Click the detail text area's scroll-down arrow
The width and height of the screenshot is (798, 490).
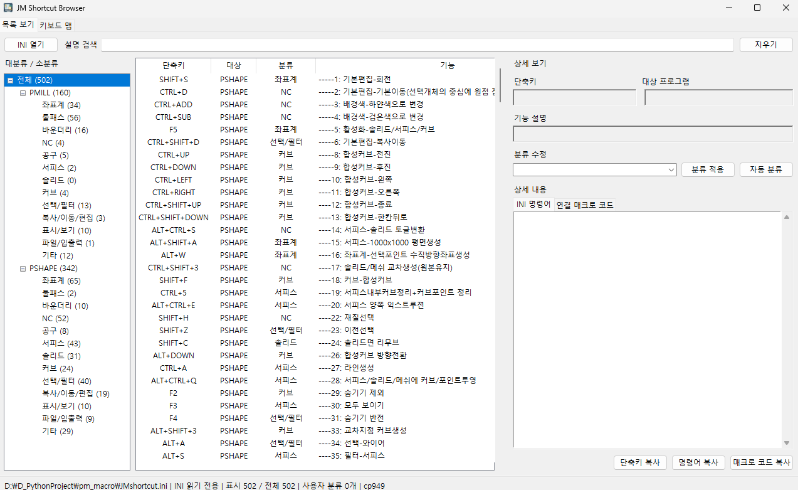(x=786, y=443)
